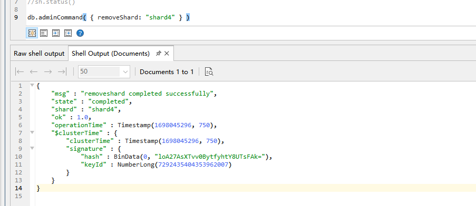Click the indent right icon below the editor

pyautogui.click(x=56, y=33)
